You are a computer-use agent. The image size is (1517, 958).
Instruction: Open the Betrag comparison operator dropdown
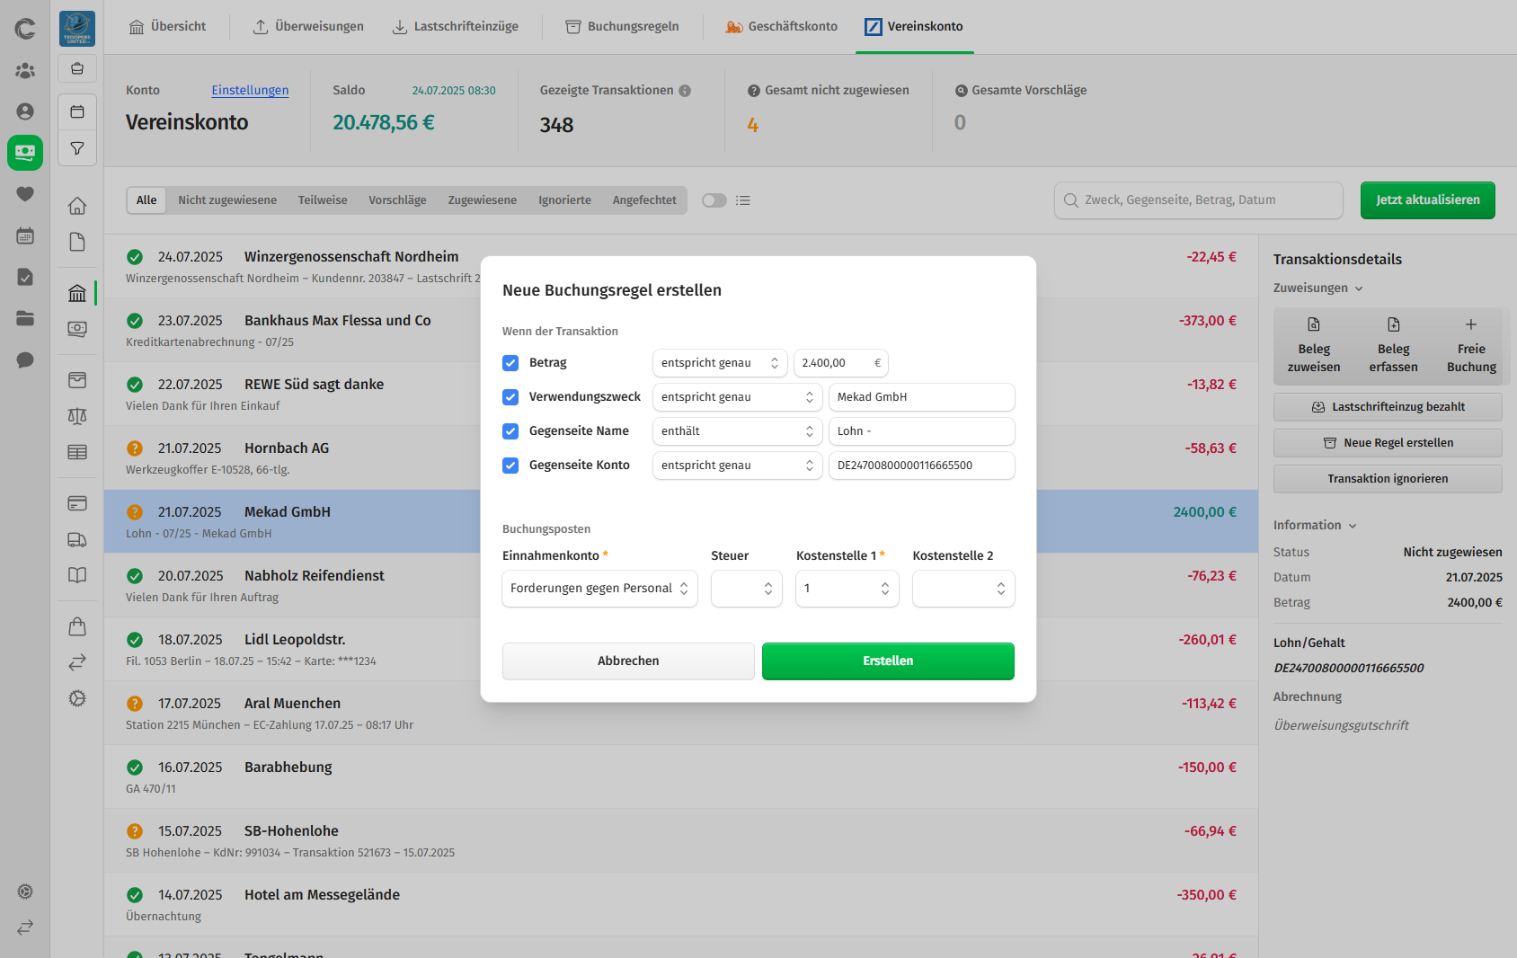pyautogui.click(x=720, y=363)
